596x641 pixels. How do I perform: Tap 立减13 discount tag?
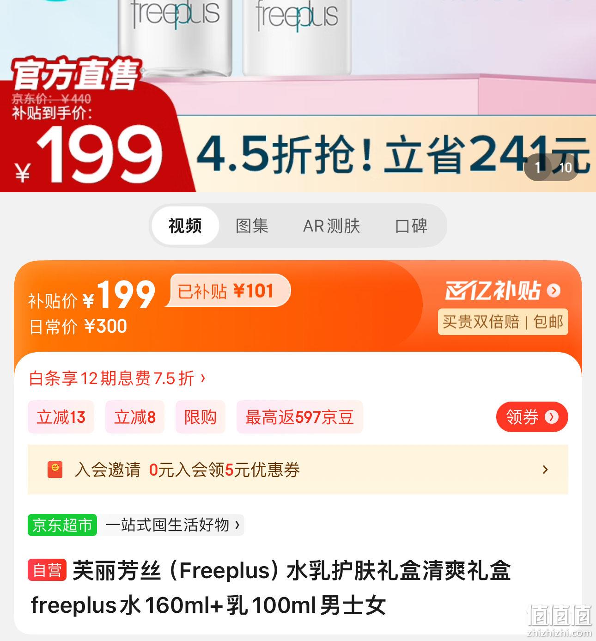point(61,417)
